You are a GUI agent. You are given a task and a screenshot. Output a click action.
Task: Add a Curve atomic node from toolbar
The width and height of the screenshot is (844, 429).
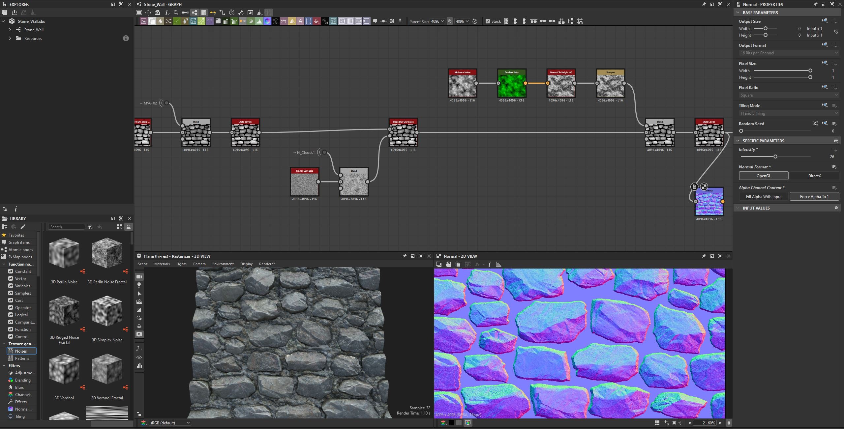tap(177, 21)
